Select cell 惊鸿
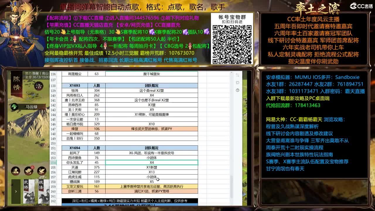 point(75,91)
